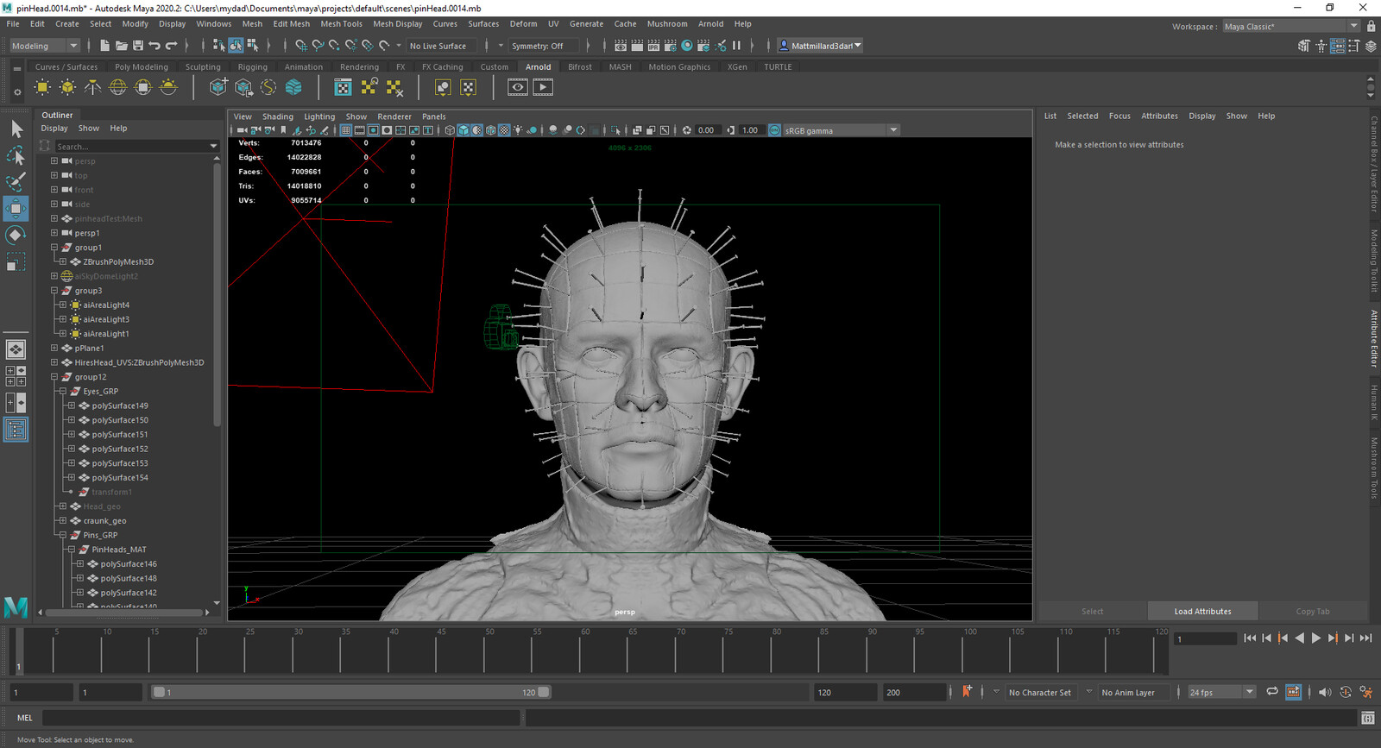Select craunk_geo in the Outliner
The height and width of the screenshot is (748, 1381).
104,521
